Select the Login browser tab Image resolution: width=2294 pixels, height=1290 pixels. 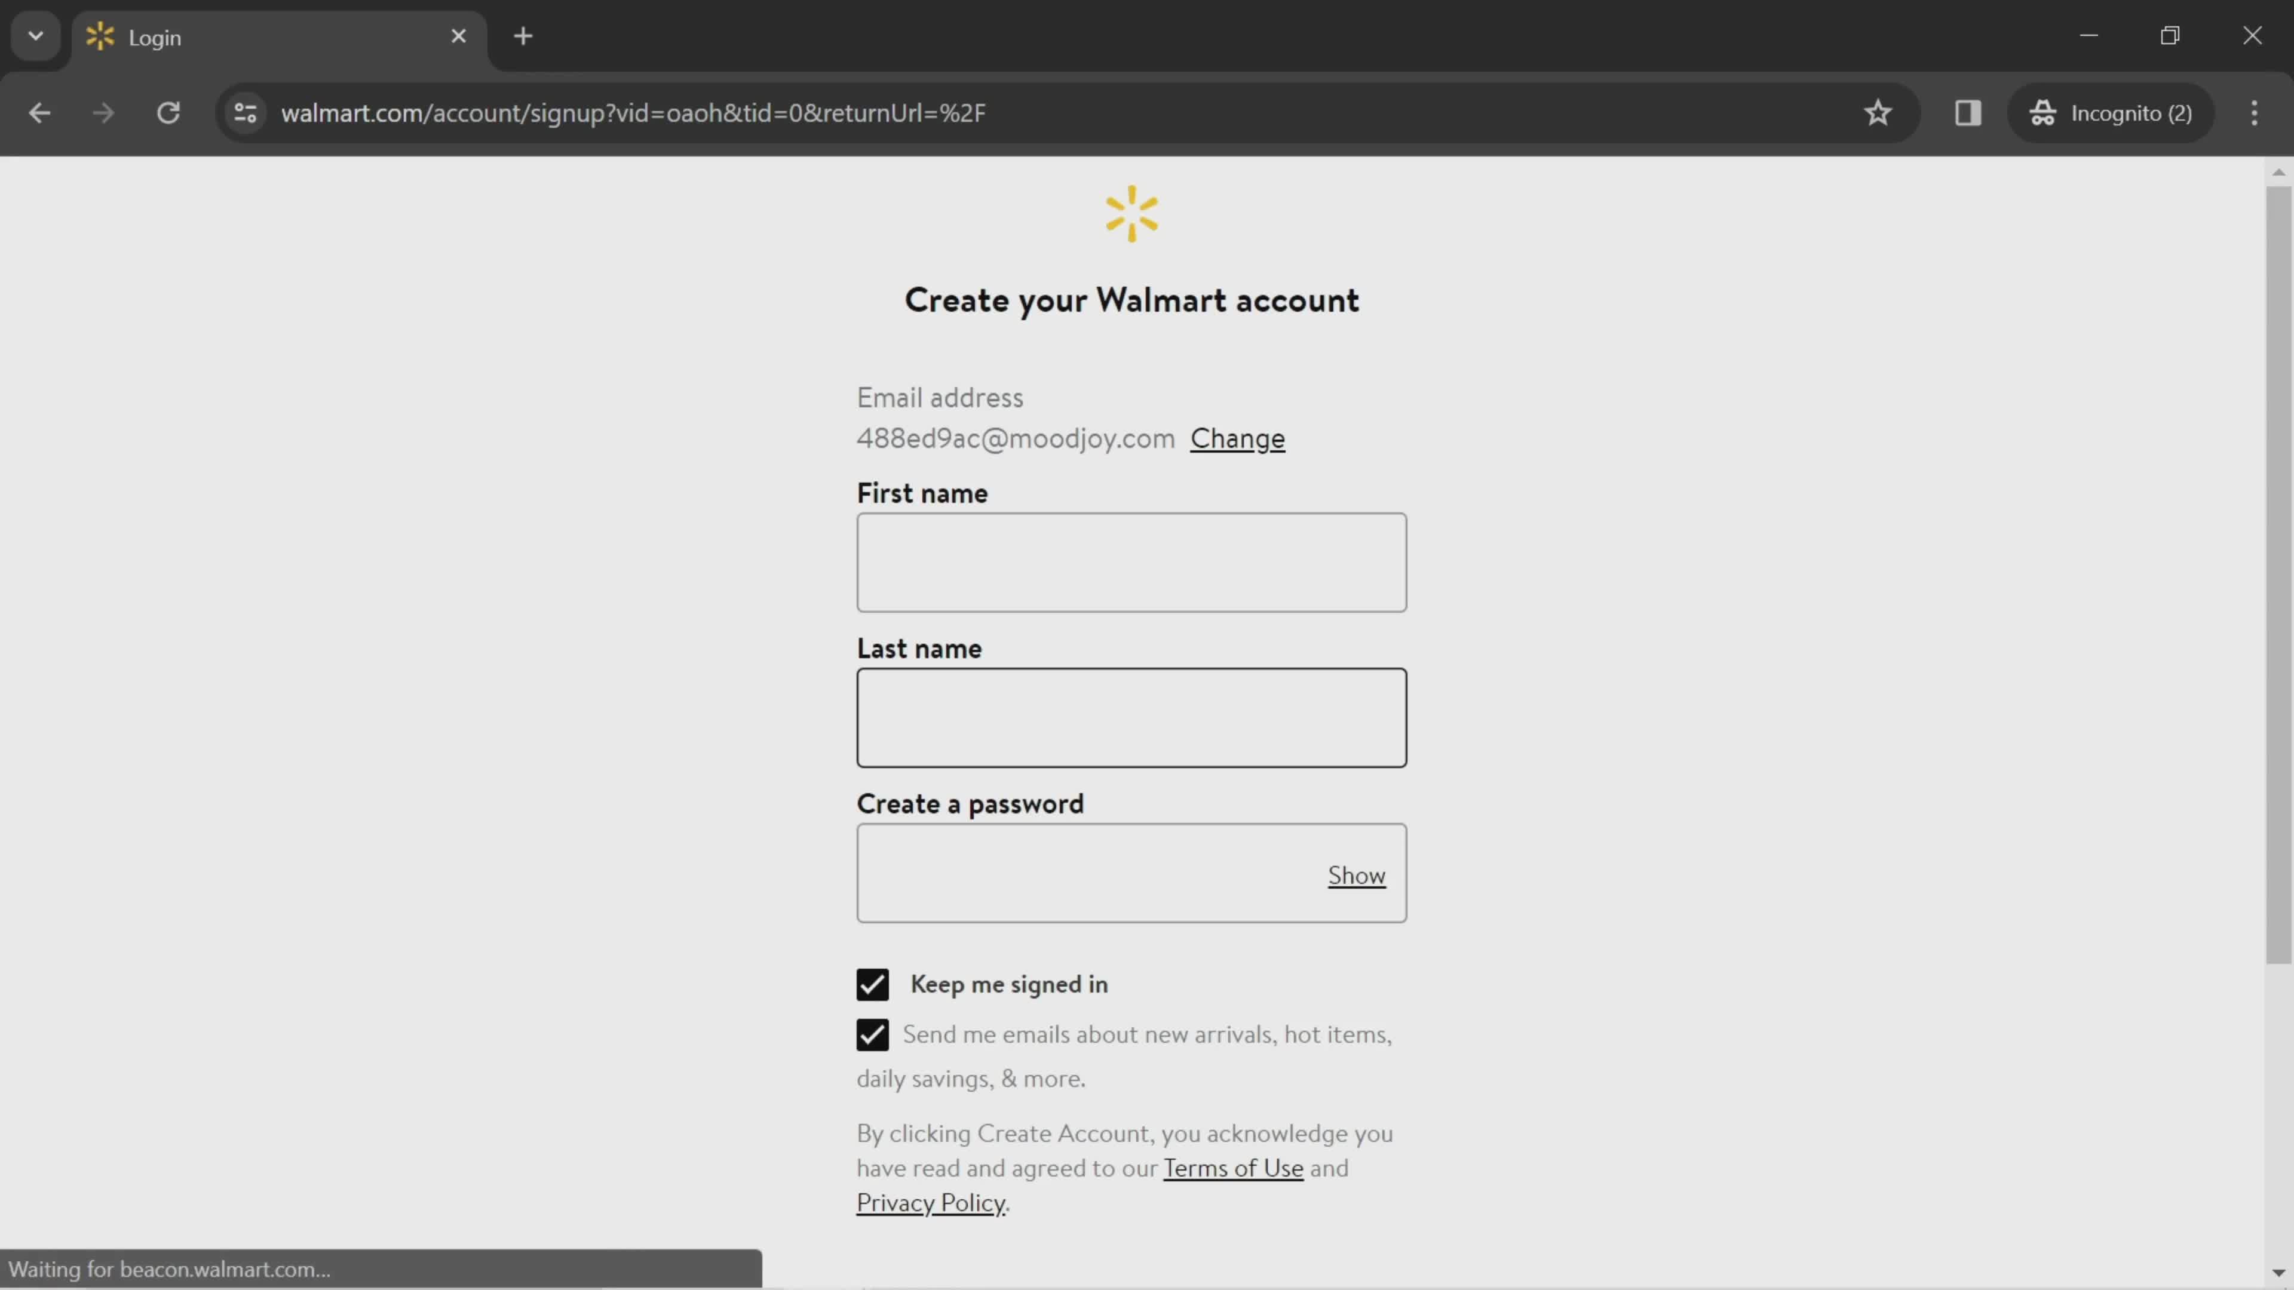coord(278,38)
